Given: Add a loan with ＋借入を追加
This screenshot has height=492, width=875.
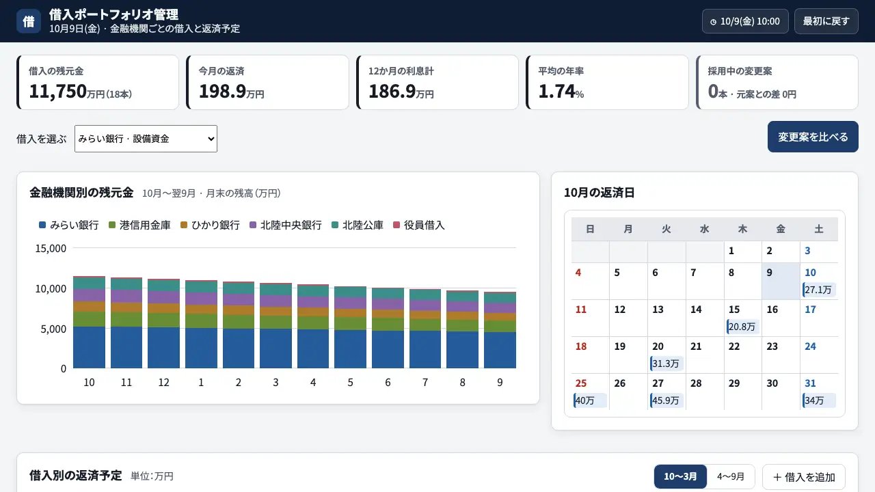Looking at the screenshot, I should click(804, 477).
